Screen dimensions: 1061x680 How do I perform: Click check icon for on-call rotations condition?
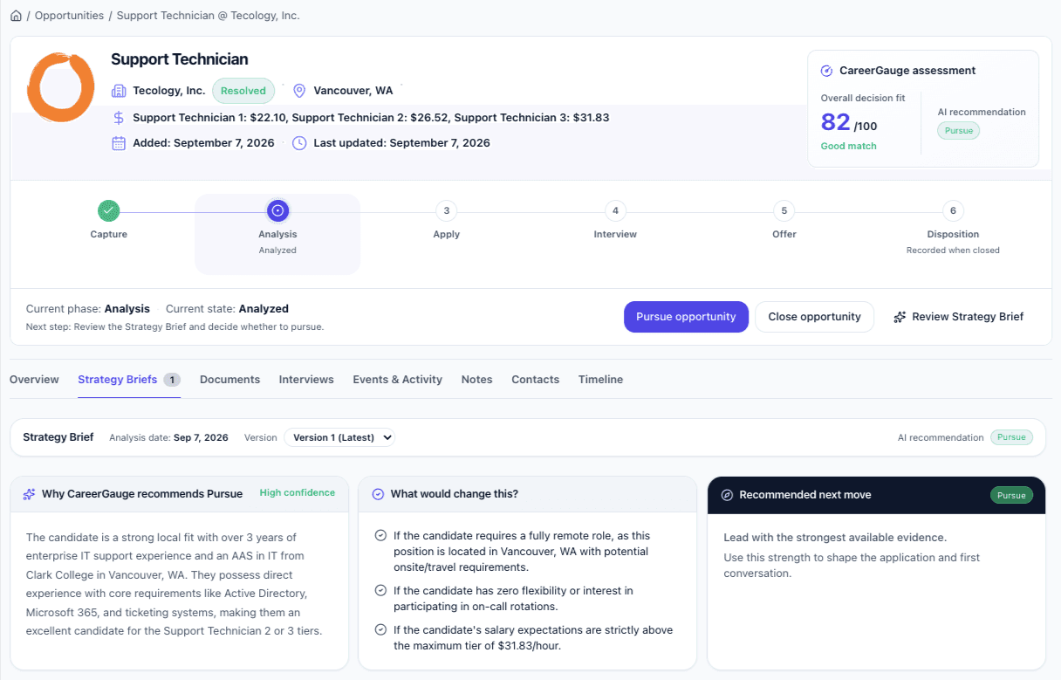(380, 591)
